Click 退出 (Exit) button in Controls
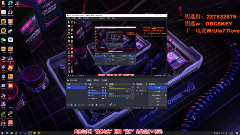 click(x=158, y=105)
